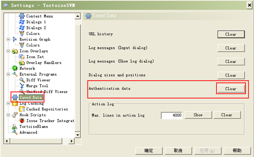This screenshot has width=254, height=157.
Task: Click the Saved Data header gear icon
Action: coord(88,16)
